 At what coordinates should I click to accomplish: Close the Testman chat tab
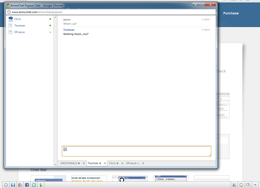(x=105, y=164)
